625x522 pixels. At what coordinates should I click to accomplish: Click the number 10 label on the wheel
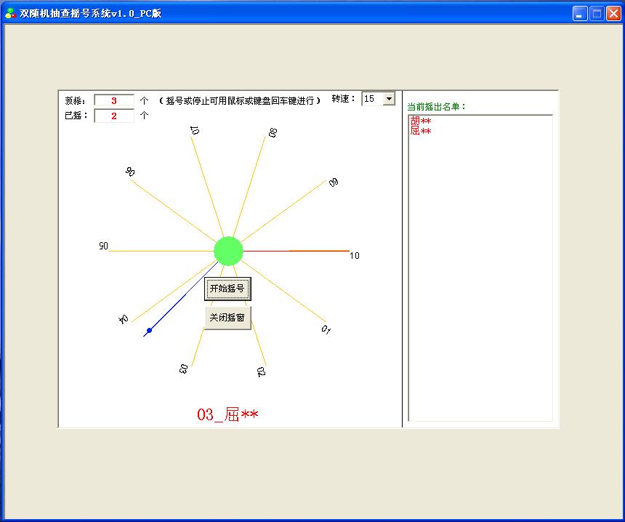point(354,256)
